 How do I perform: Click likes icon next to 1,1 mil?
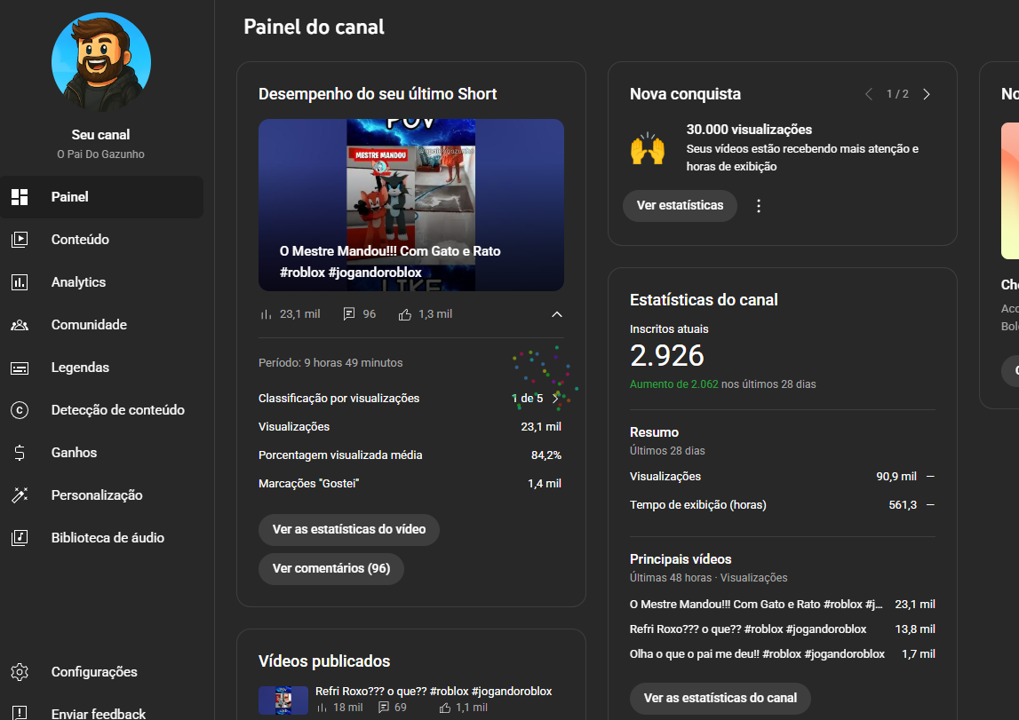click(444, 708)
